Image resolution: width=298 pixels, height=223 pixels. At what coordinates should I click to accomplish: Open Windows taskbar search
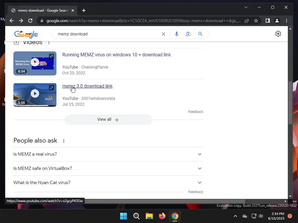(136, 216)
